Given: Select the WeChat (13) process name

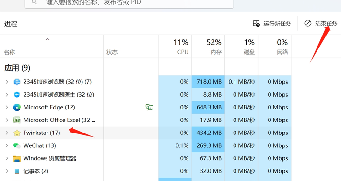Looking at the screenshot, I should pyautogui.click(x=40, y=145).
